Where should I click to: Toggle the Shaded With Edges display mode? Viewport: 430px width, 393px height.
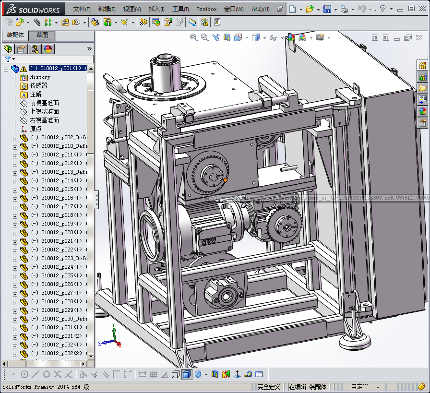[186, 374]
